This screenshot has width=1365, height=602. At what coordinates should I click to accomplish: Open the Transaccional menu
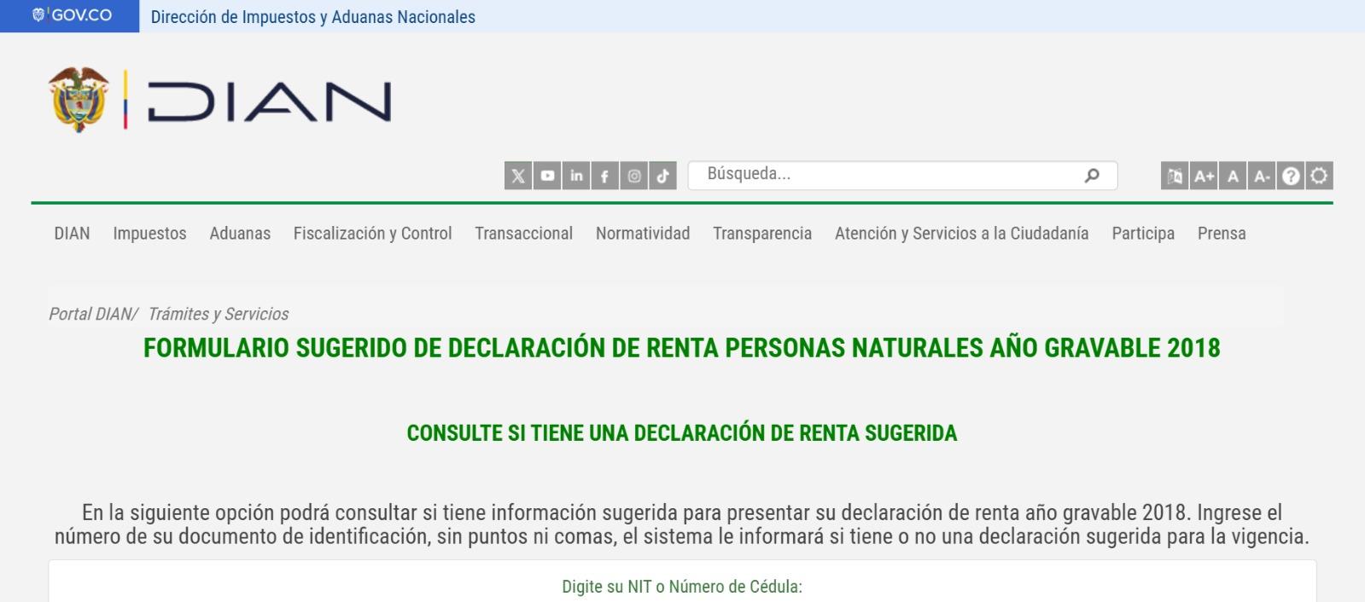[523, 234]
